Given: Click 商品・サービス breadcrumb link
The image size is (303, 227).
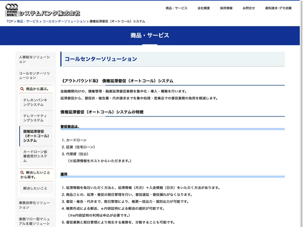Looking at the screenshot, I should (28, 22).
